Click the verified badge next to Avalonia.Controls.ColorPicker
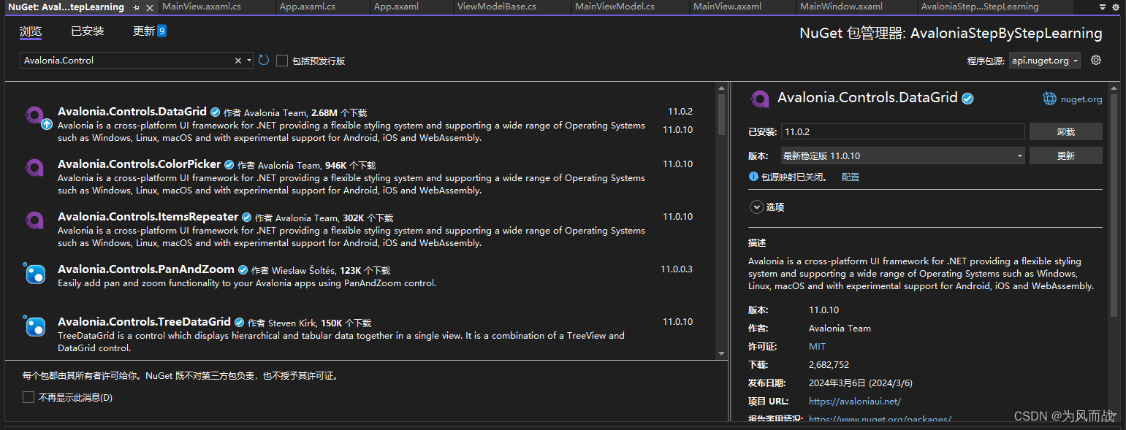This screenshot has width=1126, height=430. point(229,164)
